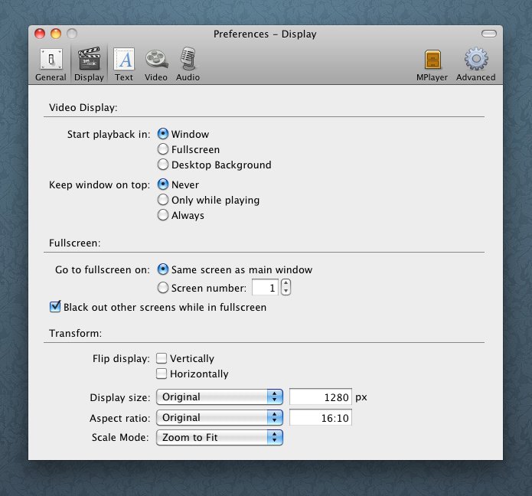The image size is (532, 496).
Task: Switch to Video preferences pane
Action: pos(155,64)
